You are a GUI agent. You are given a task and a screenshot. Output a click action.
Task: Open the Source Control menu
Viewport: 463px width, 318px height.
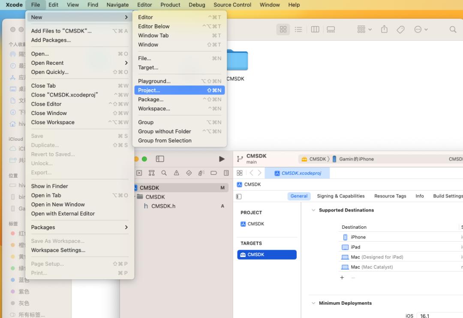tap(232, 5)
